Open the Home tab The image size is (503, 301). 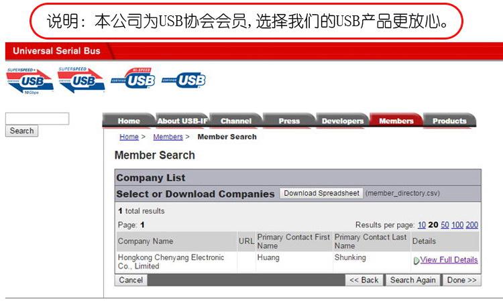(x=129, y=121)
